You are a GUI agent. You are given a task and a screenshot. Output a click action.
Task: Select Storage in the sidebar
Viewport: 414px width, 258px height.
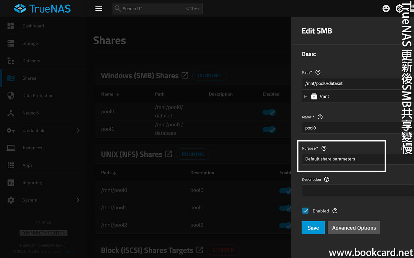click(30, 43)
